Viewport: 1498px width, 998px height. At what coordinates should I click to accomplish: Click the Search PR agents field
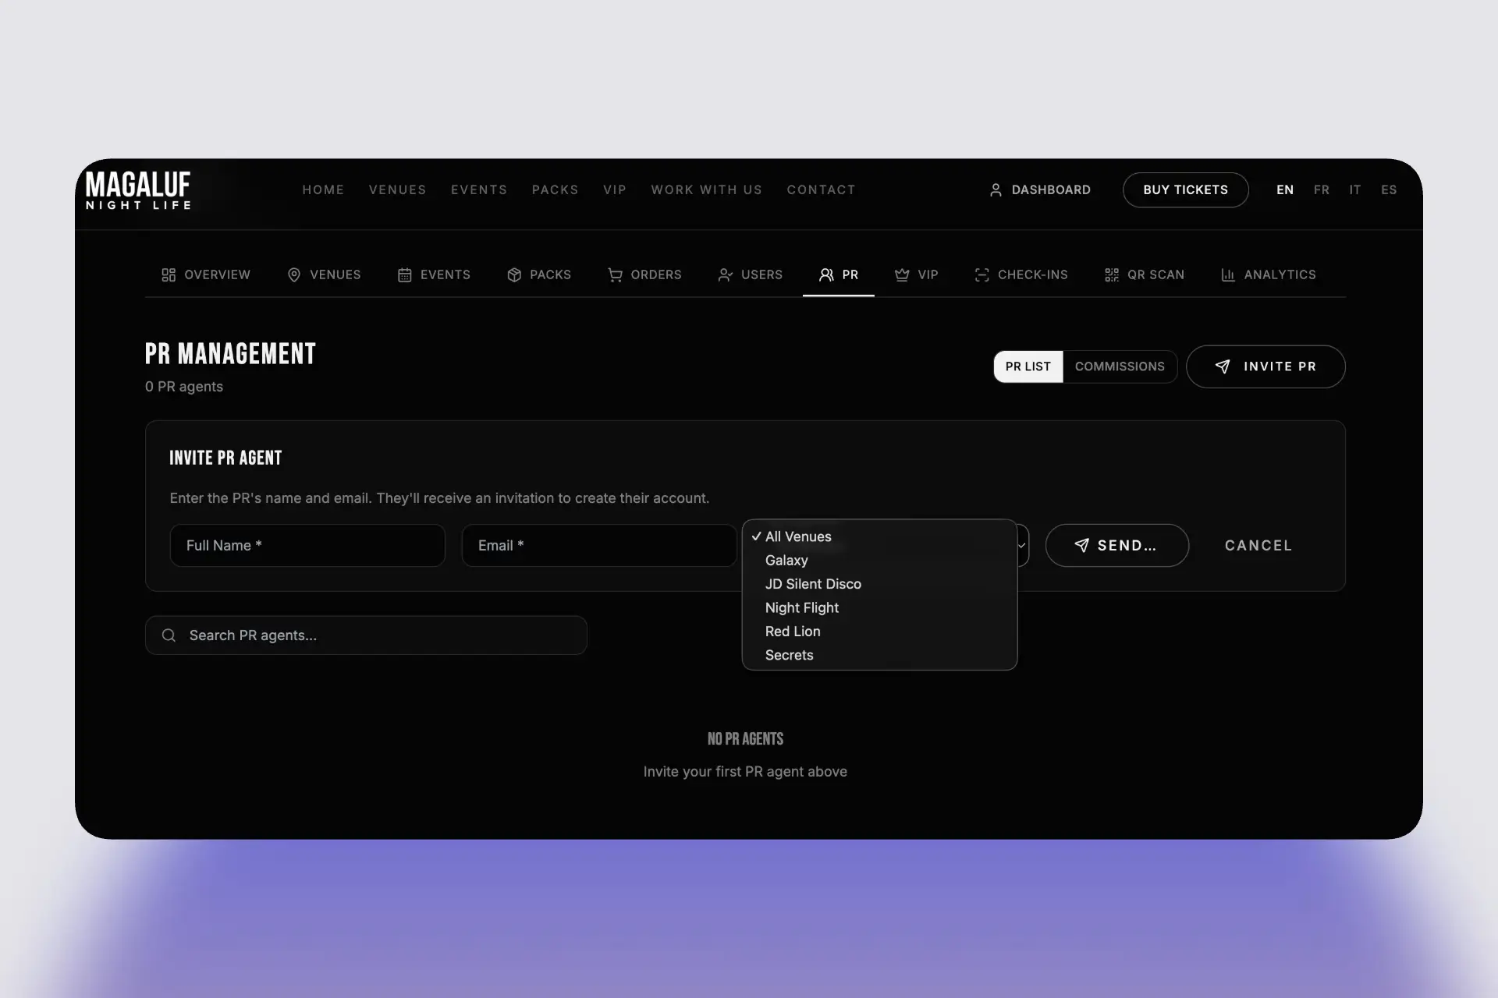[366, 635]
